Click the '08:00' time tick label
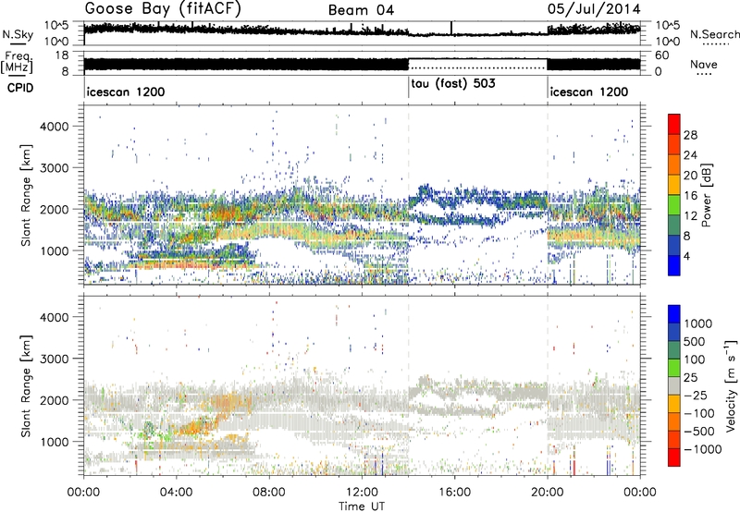Screen dimensions: 740x512 pos(269,493)
